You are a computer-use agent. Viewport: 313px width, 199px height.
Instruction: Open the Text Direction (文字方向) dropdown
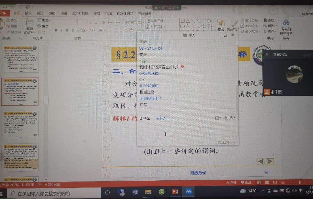coord(156,21)
